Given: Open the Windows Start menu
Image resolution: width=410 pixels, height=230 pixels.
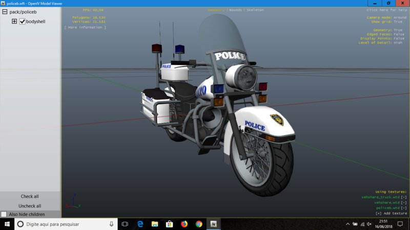Looking at the screenshot, I should (x=7, y=224).
